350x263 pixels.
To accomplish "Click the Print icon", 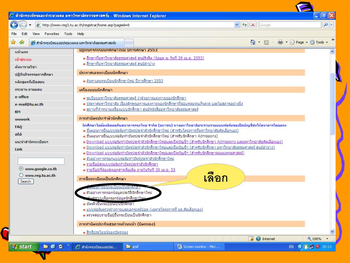I will point(280,42).
